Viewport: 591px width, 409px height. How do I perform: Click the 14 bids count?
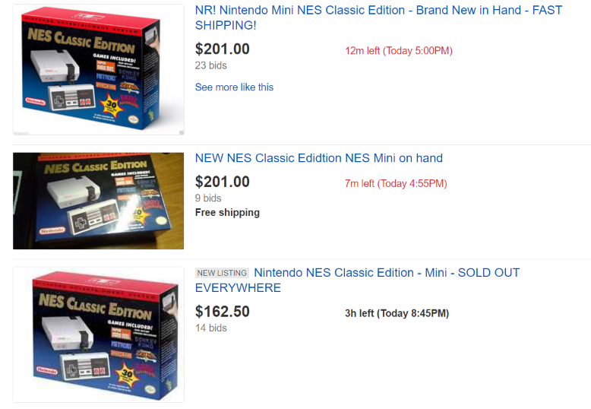click(x=210, y=328)
